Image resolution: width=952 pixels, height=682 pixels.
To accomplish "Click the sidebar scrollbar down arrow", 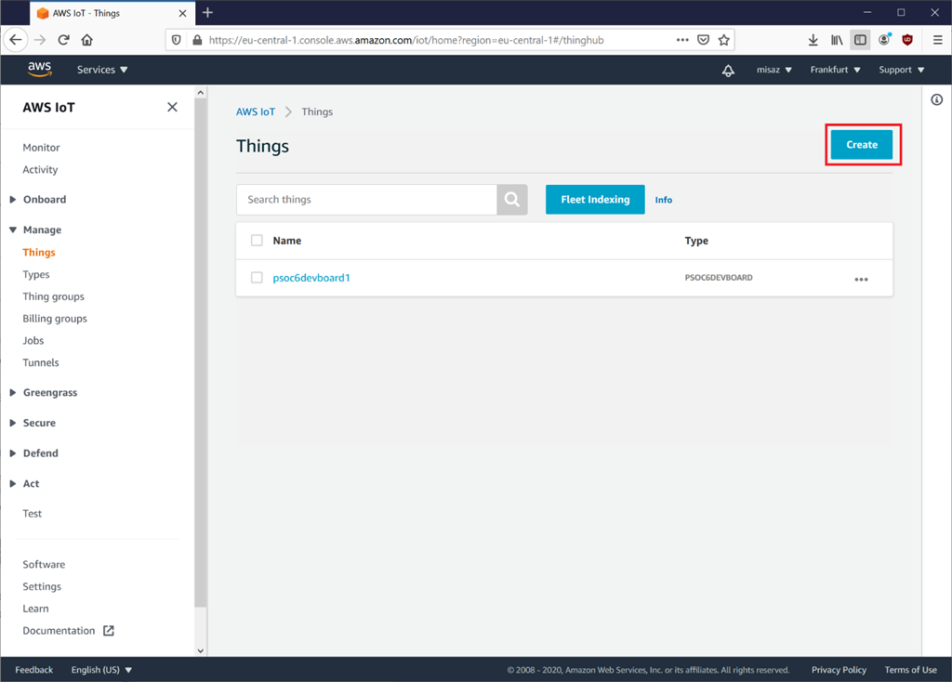I will click(201, 650).
